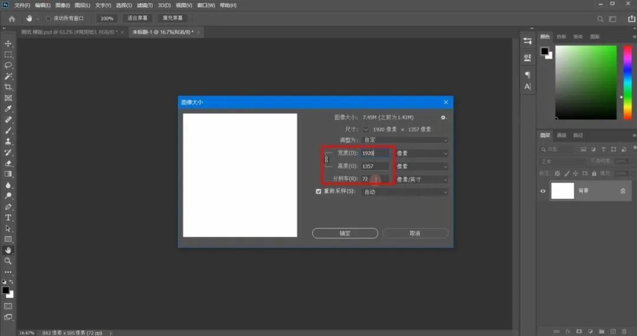Click the 适合屏幕 Fit Screen button
Viewport: 637px width, 336px height.
click(x=137, y=18)
